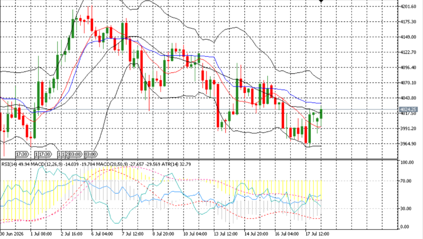The width and height of the screenshot is (423, 239).
Task: Click the 3964.90 price axis value
Action: 408,144
